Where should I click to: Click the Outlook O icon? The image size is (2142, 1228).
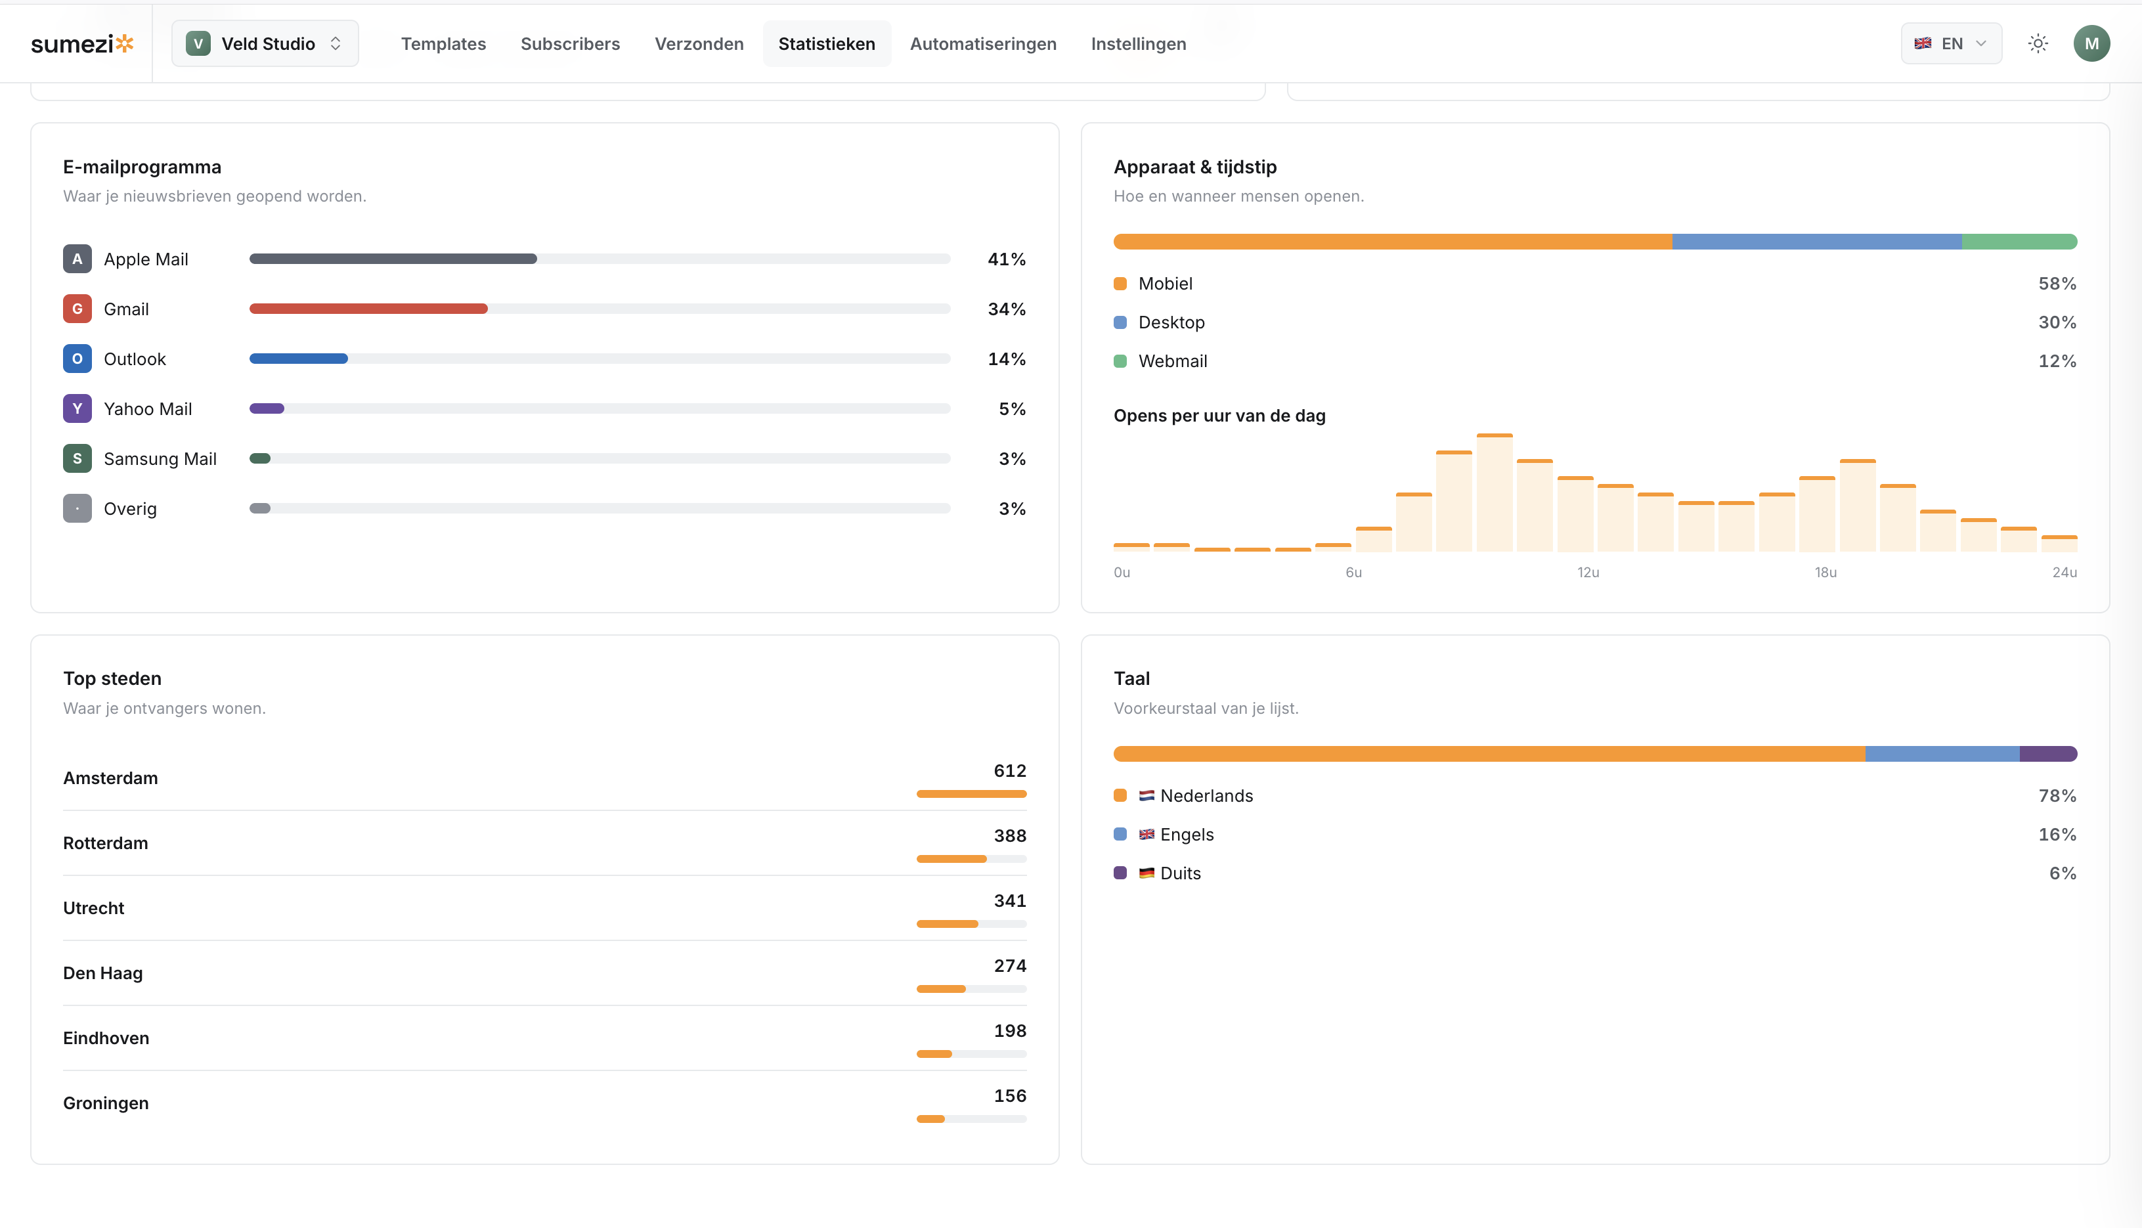[x=77, y=359]
